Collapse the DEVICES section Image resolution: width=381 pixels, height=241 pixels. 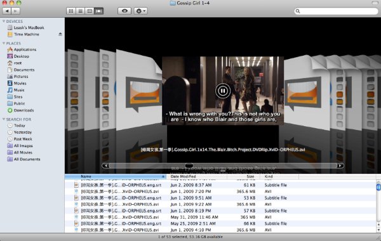click(x=4, y=22)
